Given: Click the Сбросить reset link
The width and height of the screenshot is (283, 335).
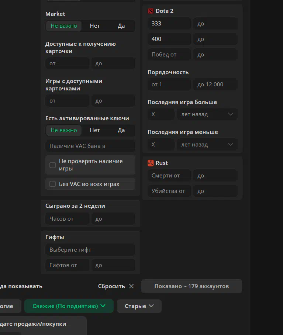Looking at the screenshot, I should (111, 286).
